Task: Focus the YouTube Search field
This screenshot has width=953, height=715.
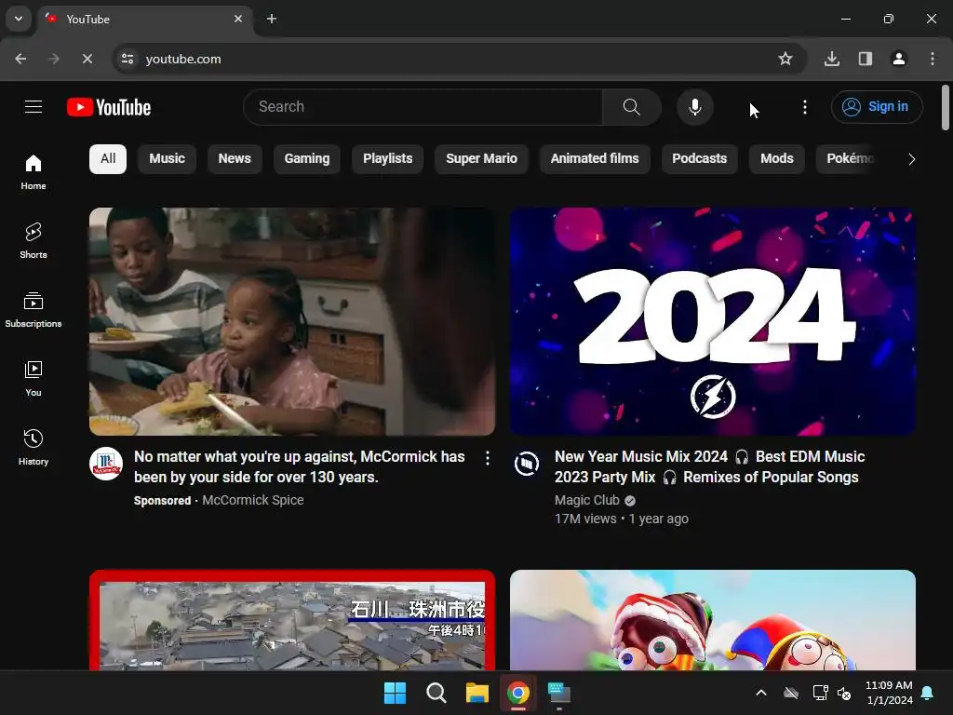Action: (x=423, y=107)
